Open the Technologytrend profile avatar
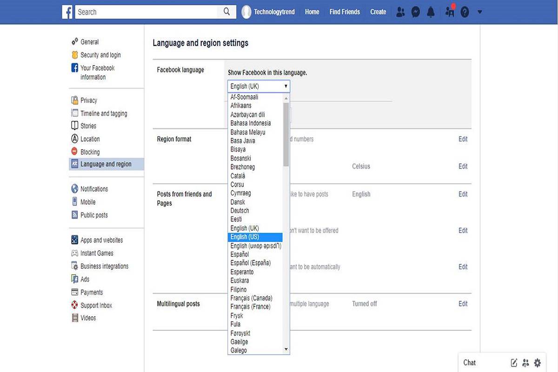This screenshot has width=558, height=372. (x=246, y=12)
